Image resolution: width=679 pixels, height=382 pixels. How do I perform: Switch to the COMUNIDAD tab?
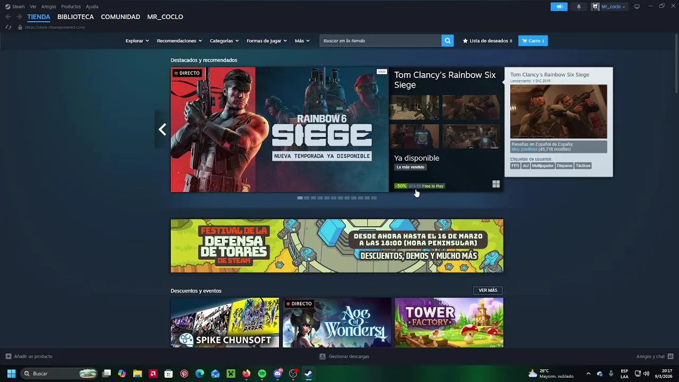click(x=120, y=17)
